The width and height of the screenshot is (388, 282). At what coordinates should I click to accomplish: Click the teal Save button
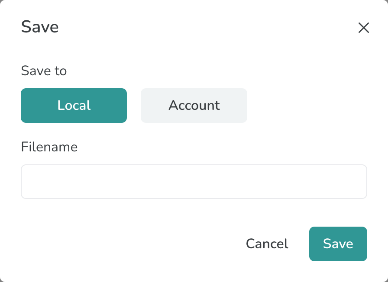(x=338, y=244)
